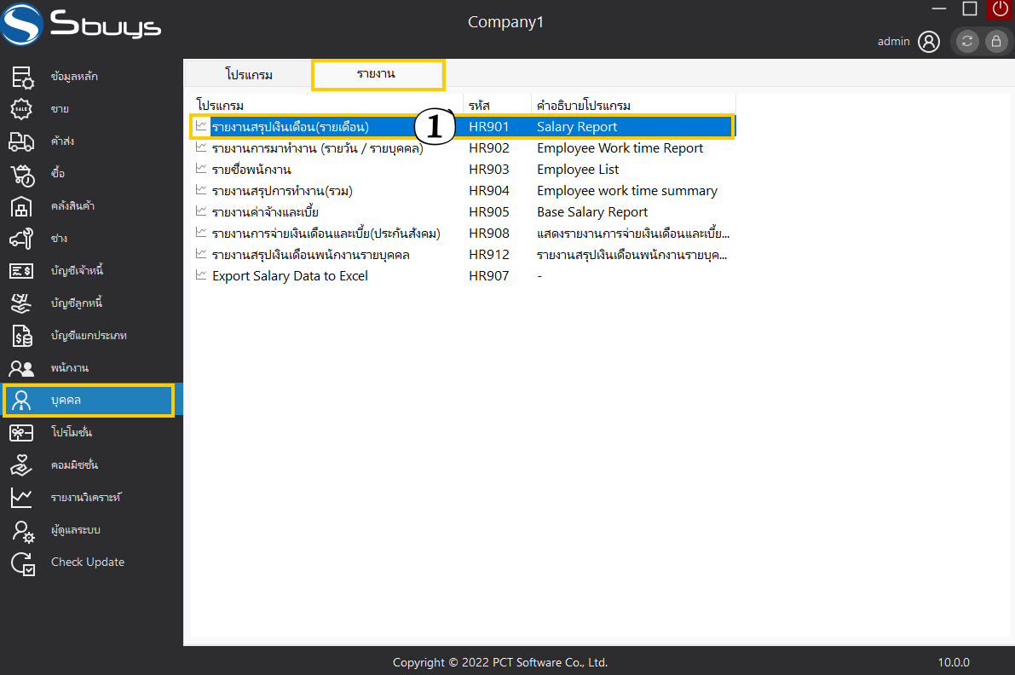Click the wrench technician icon in the sidebar
Viewport: 1015px width, 675px height.
[x=22, y=239]
